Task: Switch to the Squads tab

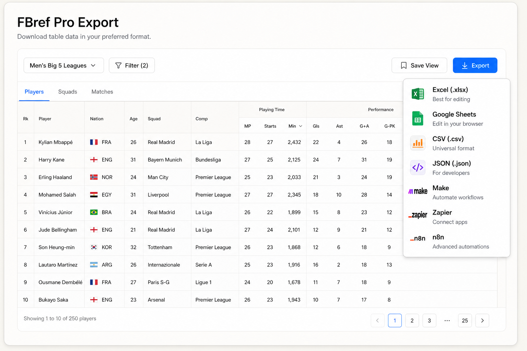Action: tap(68, 92)
